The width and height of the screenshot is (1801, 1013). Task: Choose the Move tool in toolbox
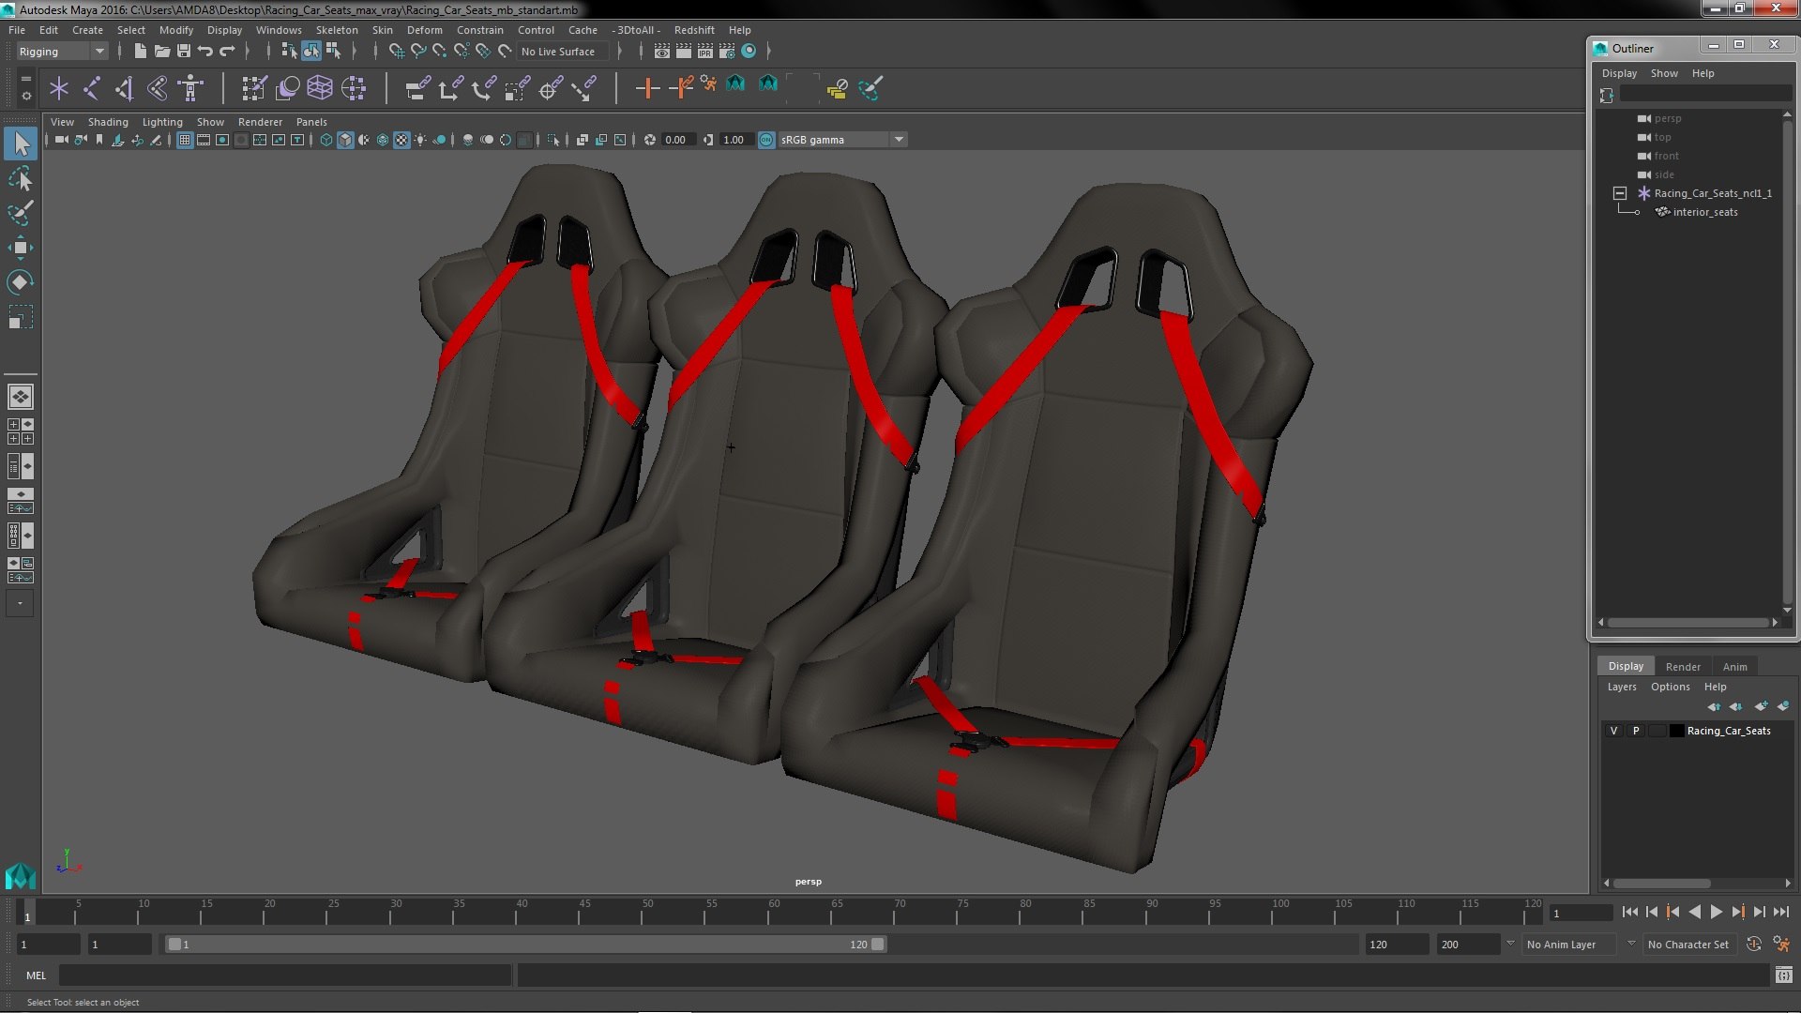(21, 248)
